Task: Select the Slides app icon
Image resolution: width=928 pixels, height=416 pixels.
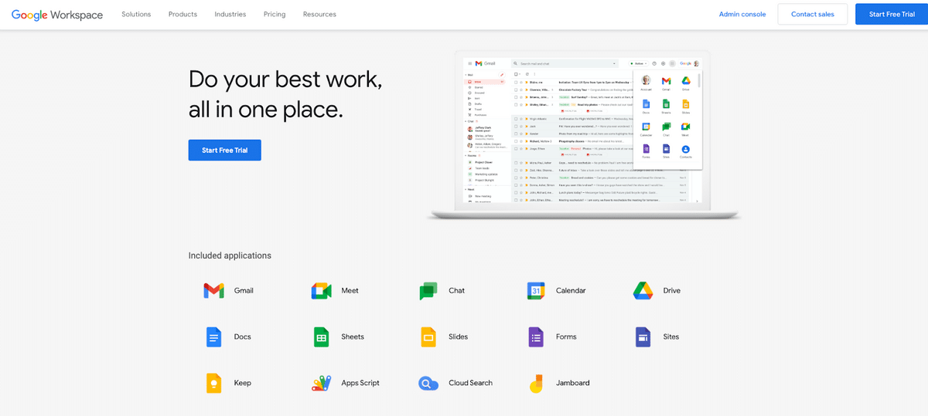Action: [x=428, y=337]
